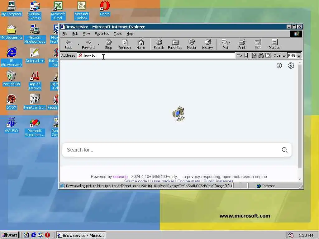
Task: Click the Go arrow beside address bar
Action: coord(239,55)
